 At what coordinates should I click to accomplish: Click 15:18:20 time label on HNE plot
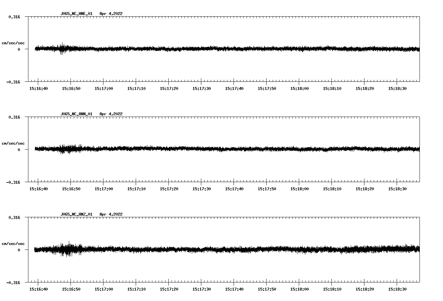365,88
